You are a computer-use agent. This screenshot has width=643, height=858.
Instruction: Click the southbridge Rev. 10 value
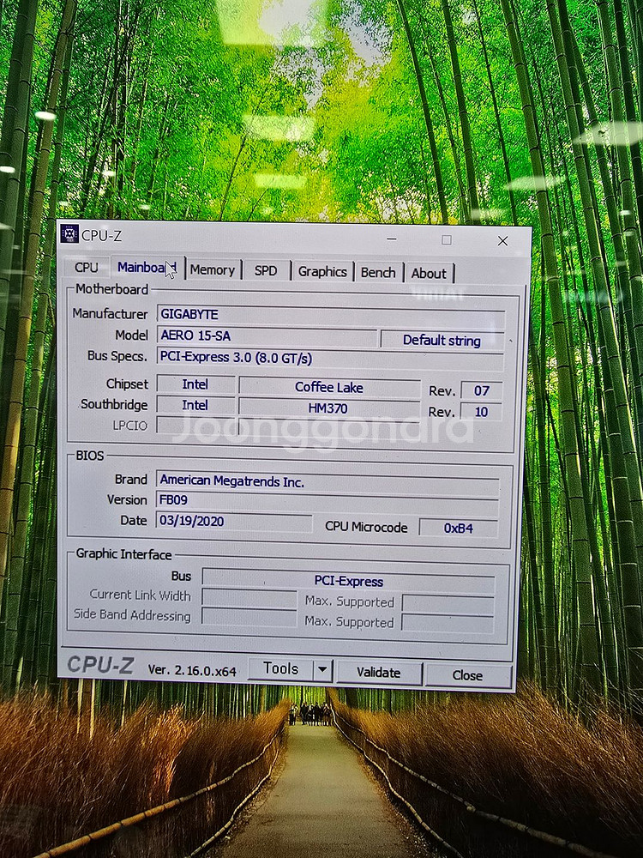click(x=481, y=412)
